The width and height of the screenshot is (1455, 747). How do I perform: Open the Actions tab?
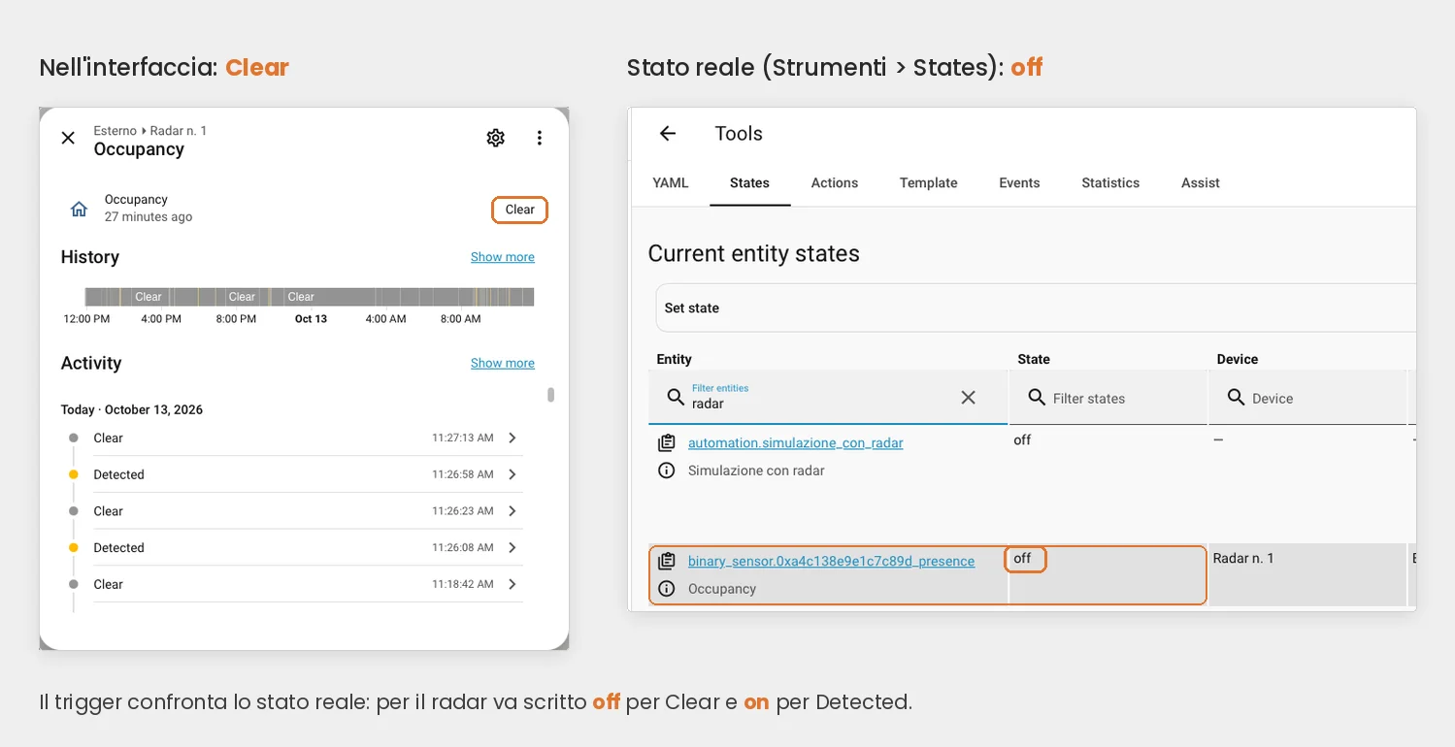point(835,182)
